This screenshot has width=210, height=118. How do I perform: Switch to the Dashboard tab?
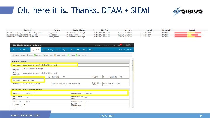(17, 50)
